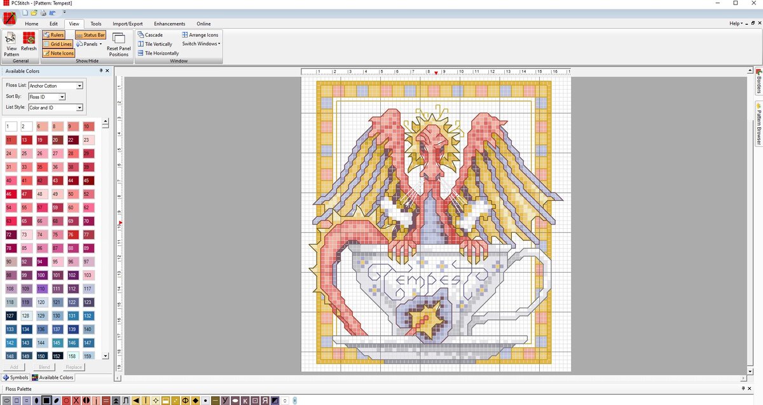Open Customize Quick Access Toolbar dropdown
Screen dimensions: 763x405
point(64,13)
